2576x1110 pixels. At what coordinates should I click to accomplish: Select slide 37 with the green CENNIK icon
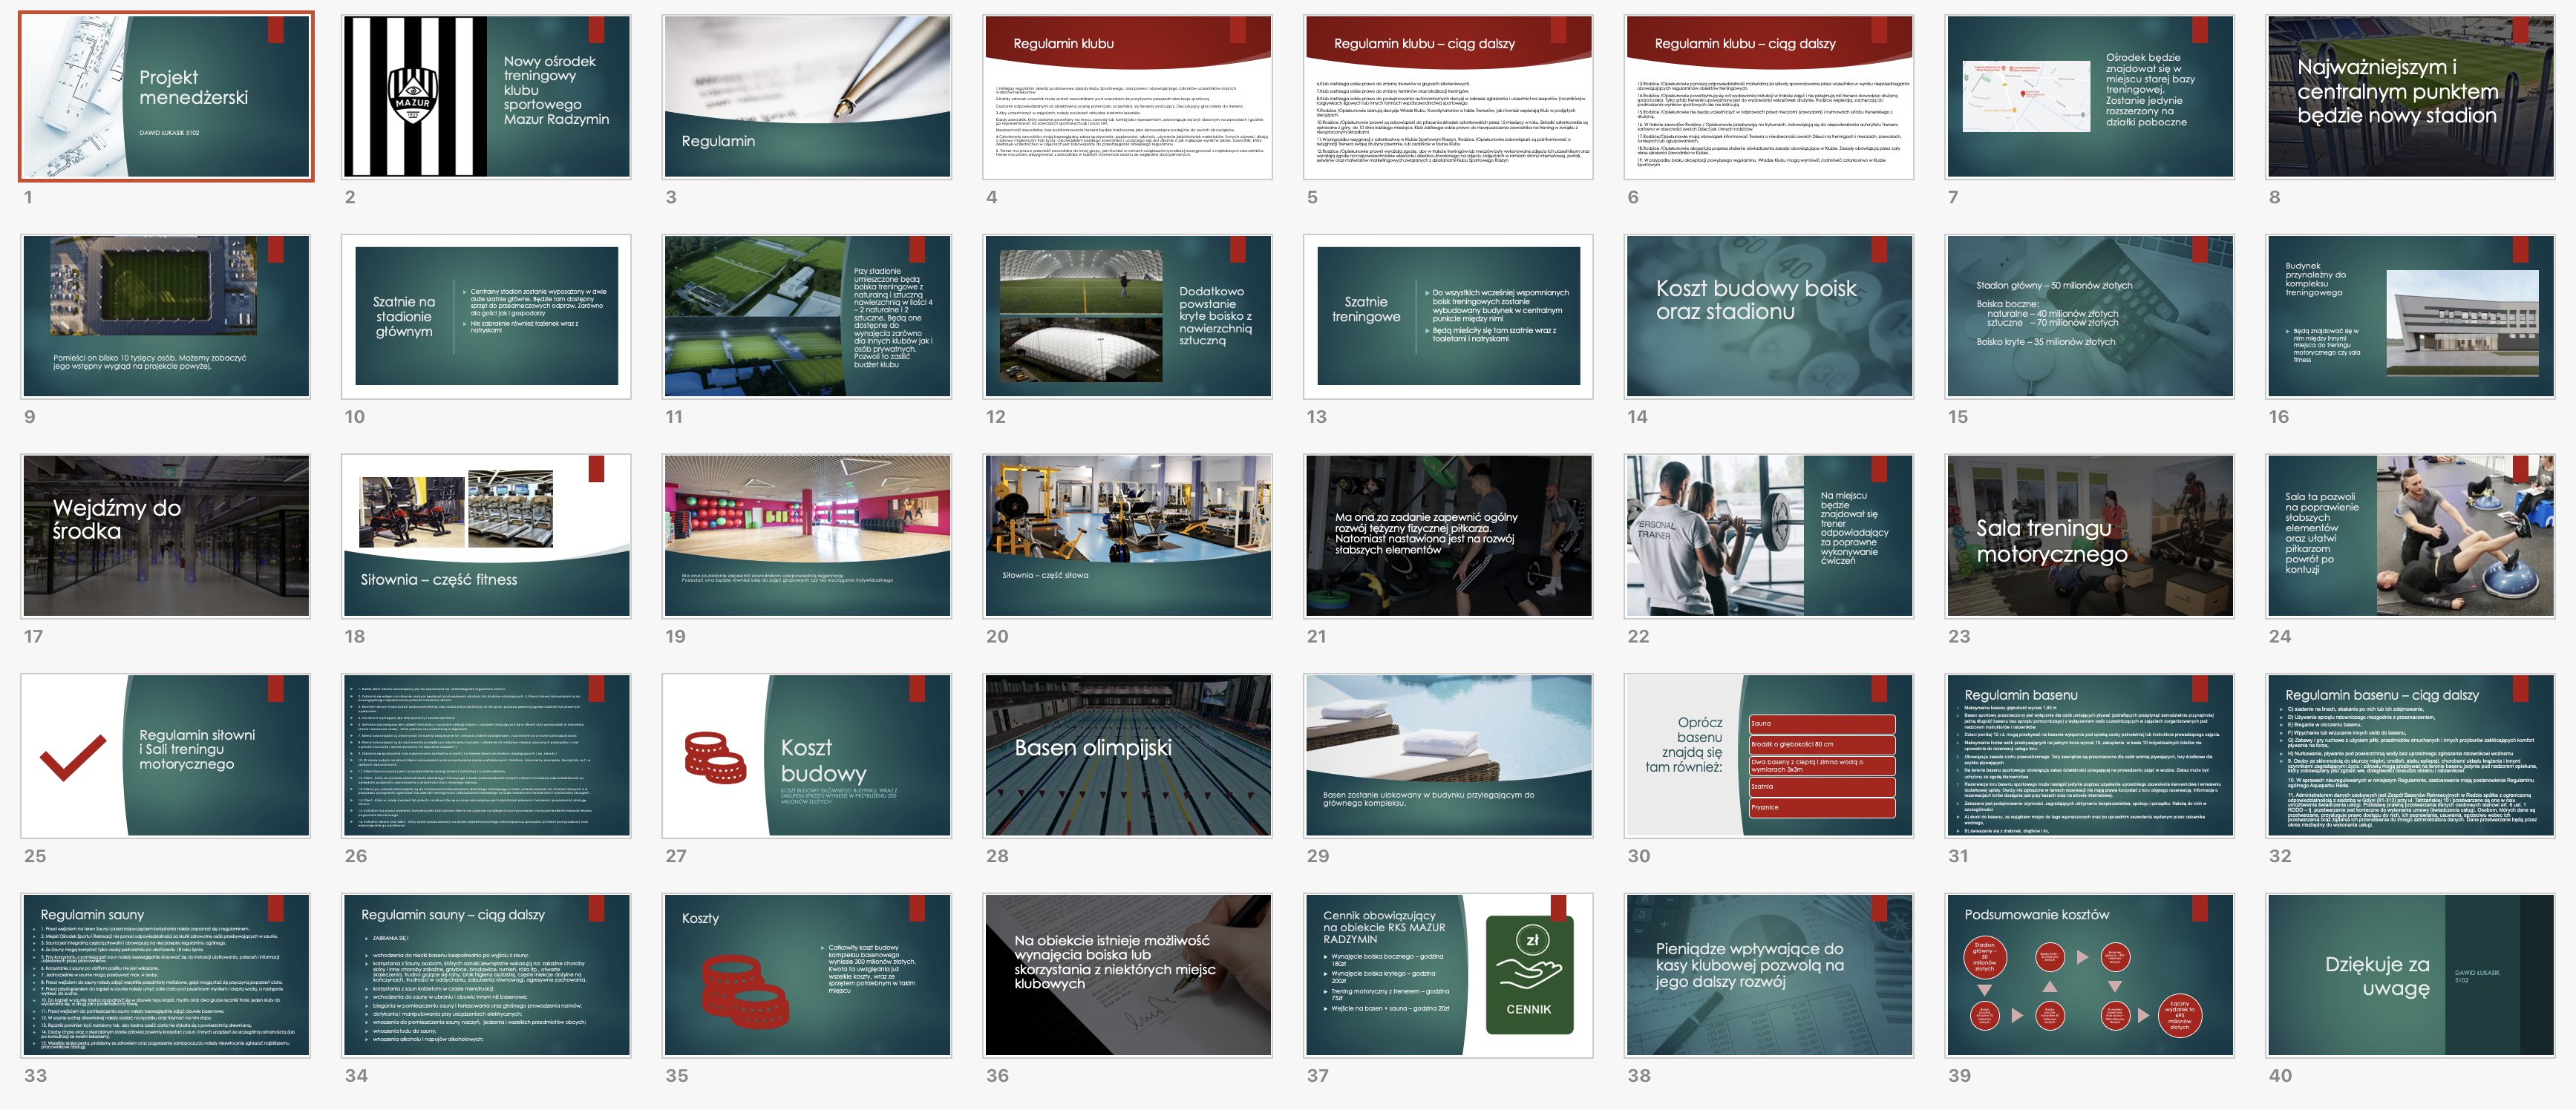point(1448,975)
